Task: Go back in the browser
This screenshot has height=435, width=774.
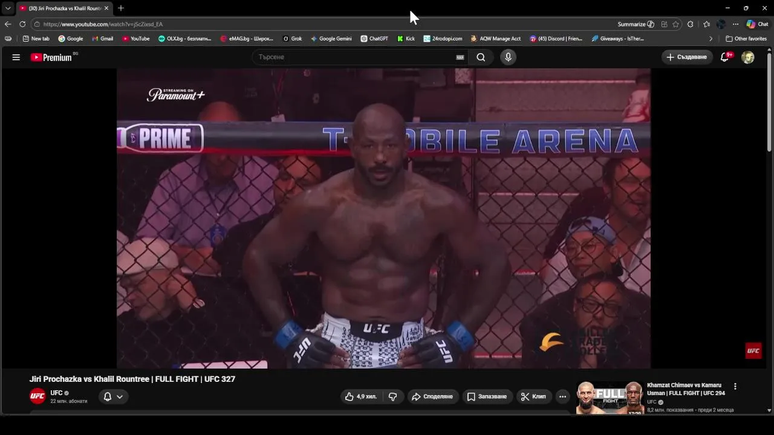Action: pyautogui.click(x=8, y=24)
